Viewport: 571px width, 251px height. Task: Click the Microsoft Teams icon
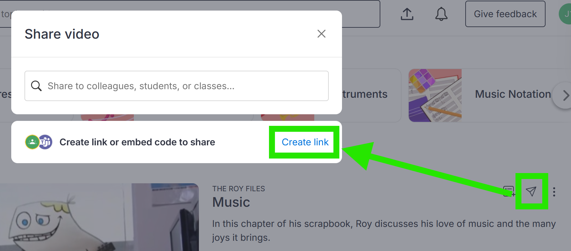pos(46,142)
